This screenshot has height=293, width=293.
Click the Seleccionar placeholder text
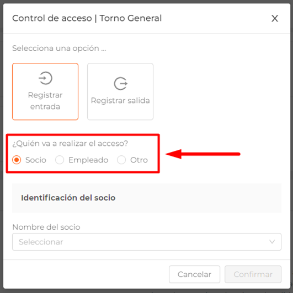pyautogui.click(x=41, y=242)
